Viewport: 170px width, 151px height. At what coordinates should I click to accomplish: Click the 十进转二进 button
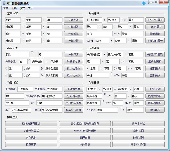point(74,89)
